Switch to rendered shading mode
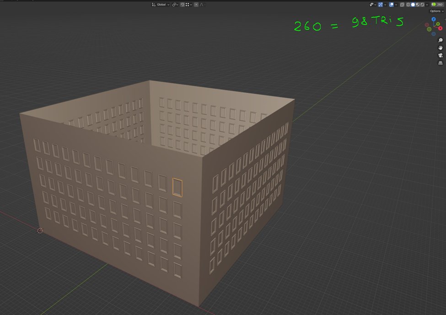Screen dimensions: 446x315 click(x=422, y=5)
